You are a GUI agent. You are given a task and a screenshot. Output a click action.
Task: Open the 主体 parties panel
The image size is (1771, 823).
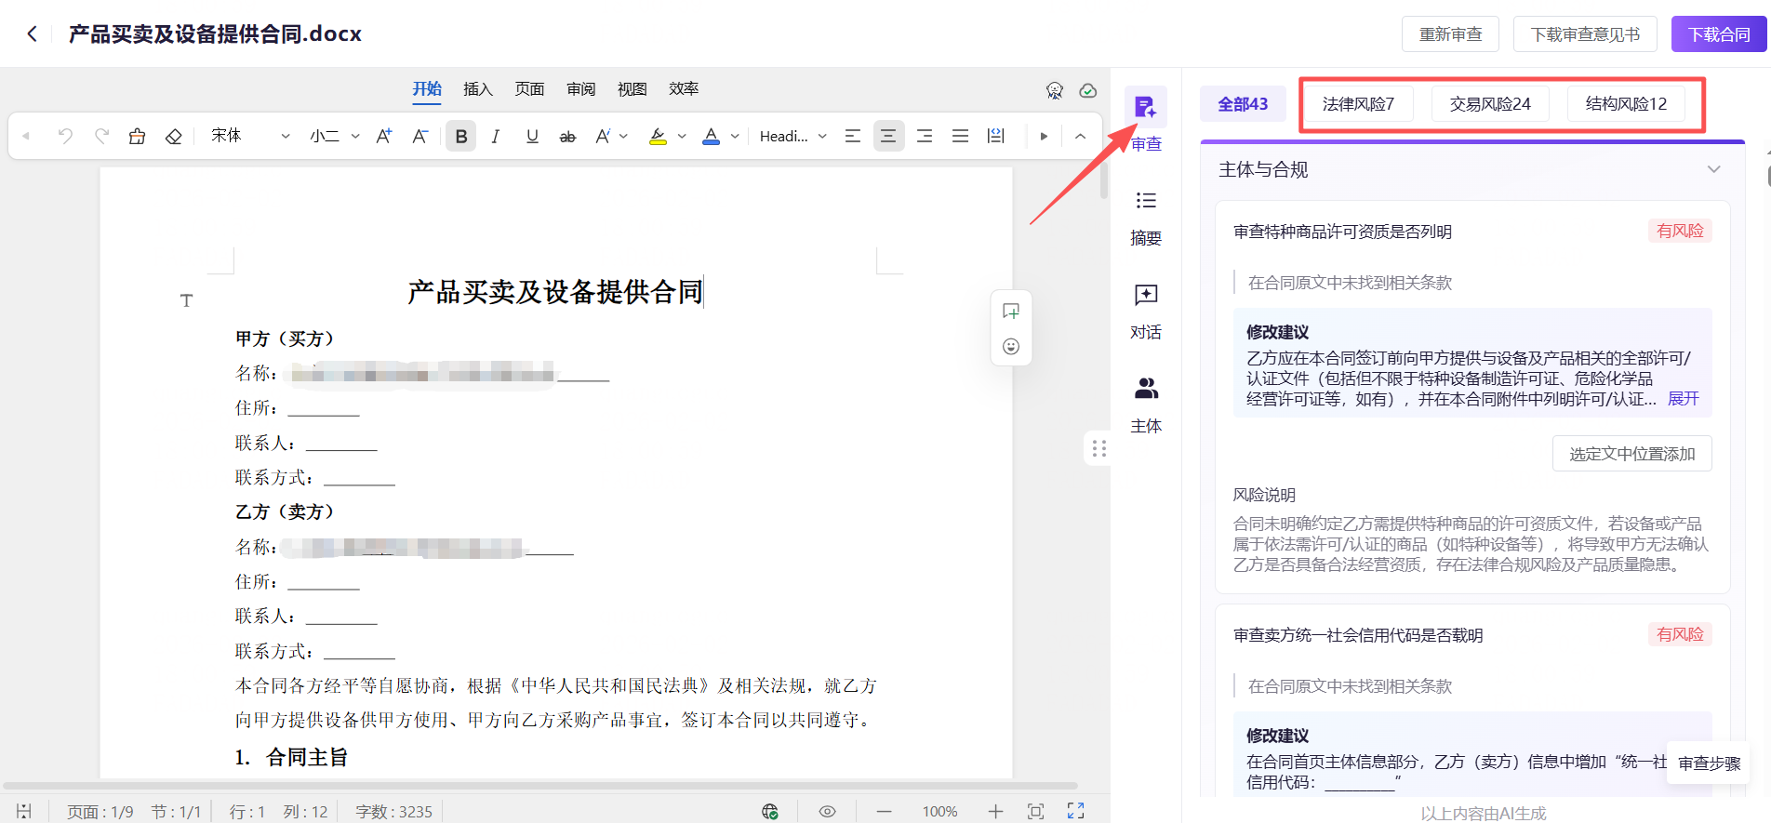point(1145,405)
